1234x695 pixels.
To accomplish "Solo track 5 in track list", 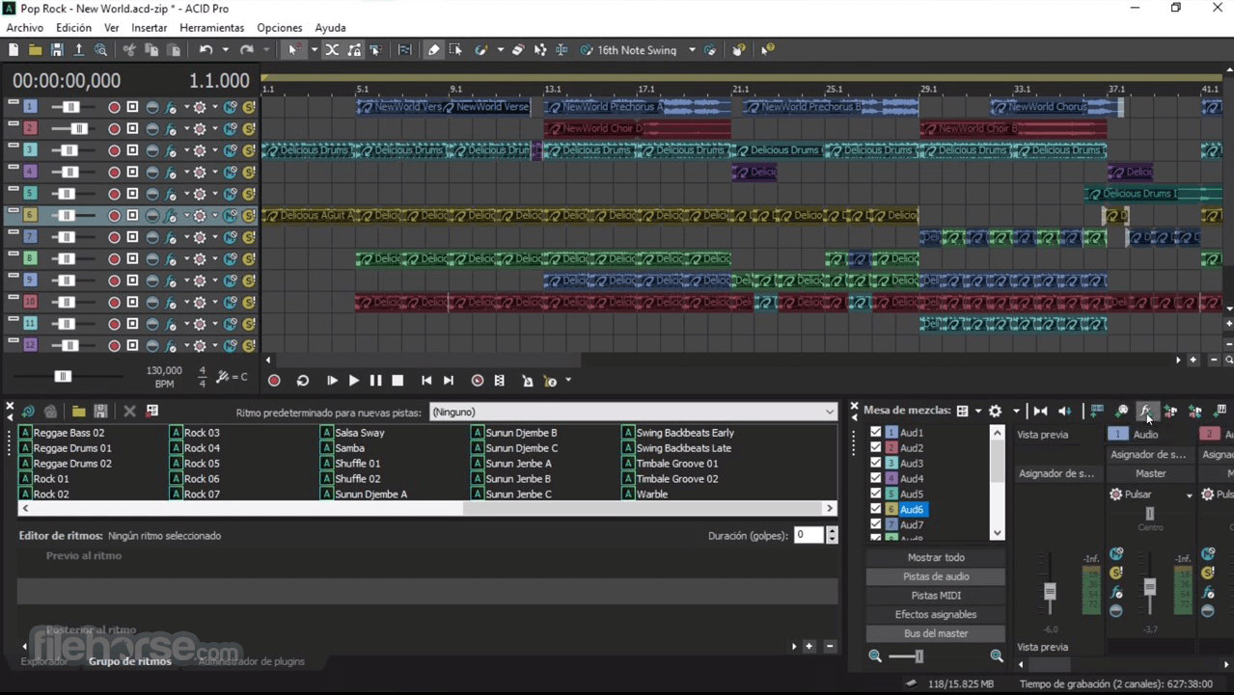I will coord(249,194).
